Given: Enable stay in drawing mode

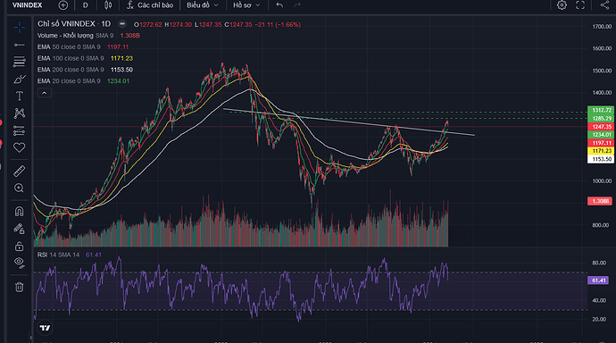Looking at the screenshot, I should [x=20, y=229].
